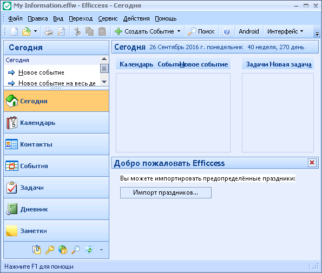The image size is (322, 273).
Task: Click the Efficcess app icon in title bar
Action: 7,5
